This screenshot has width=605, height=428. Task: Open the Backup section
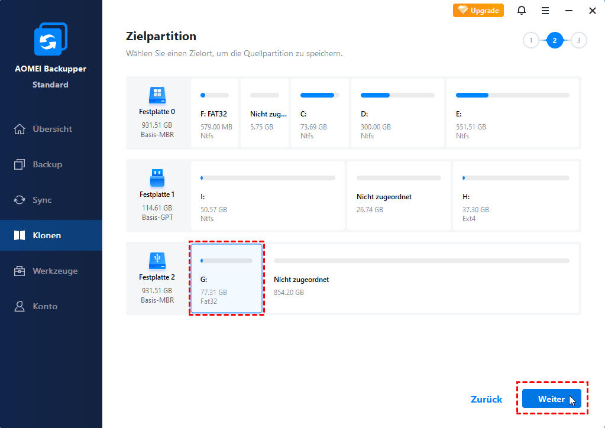(x=51, y=165)
